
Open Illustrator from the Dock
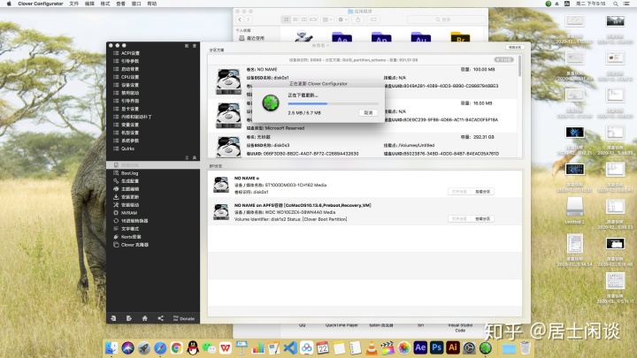point(453,348)
